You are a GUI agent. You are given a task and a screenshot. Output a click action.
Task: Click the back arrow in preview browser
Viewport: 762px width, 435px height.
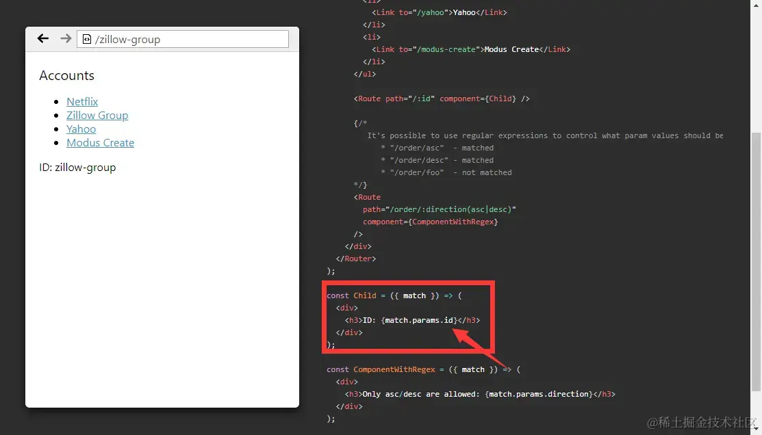point(43,38)
